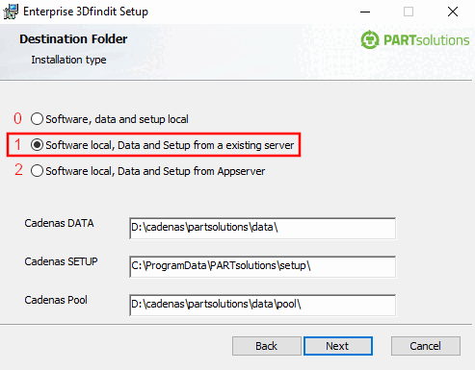475x370 pixels.
Task: Cancel the 3Dfindit setup
Action: pos(426,346)
